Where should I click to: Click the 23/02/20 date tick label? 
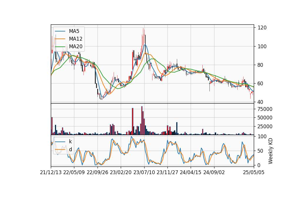121,172
